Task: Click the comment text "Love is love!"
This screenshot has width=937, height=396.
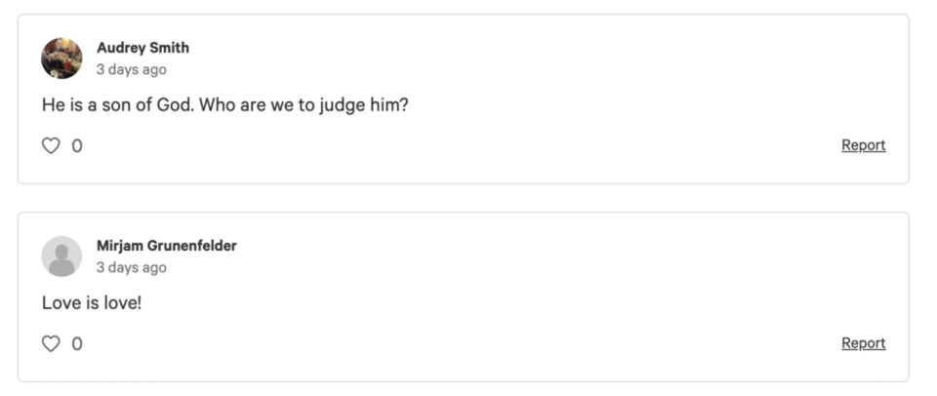Action: click(92, 302)
